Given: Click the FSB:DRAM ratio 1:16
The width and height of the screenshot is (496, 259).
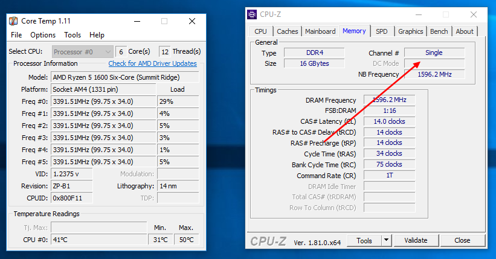Looking at the screenshot, I should 390,110.
